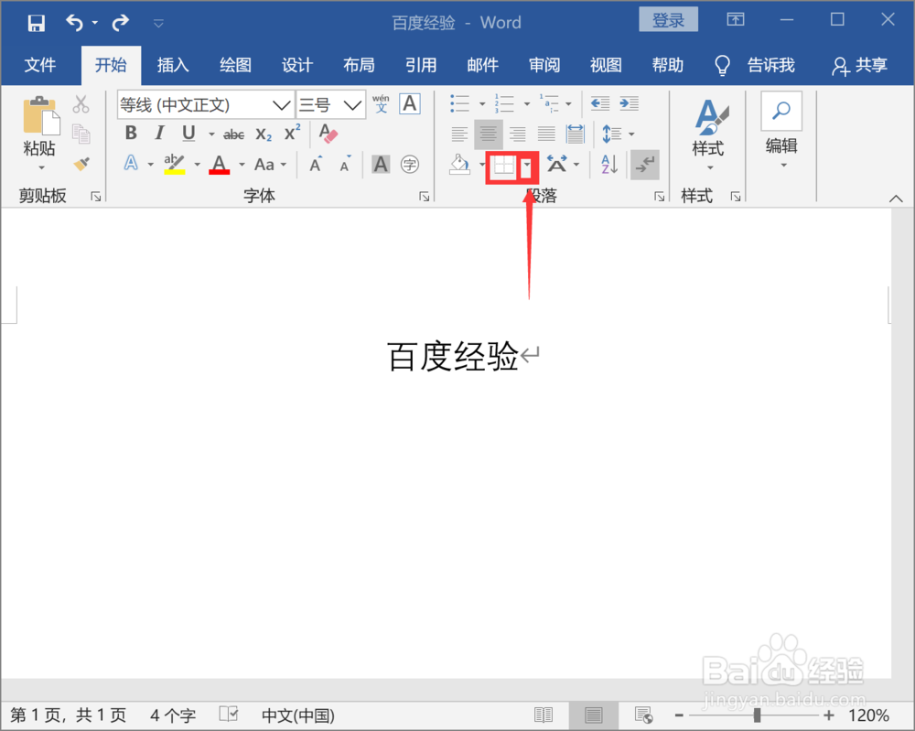Screen dimensions: 915x731
Task: Click the phonetic guide wén icon
Action: 381,104
